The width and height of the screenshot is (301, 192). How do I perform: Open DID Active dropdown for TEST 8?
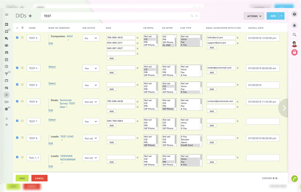(91, 138)
